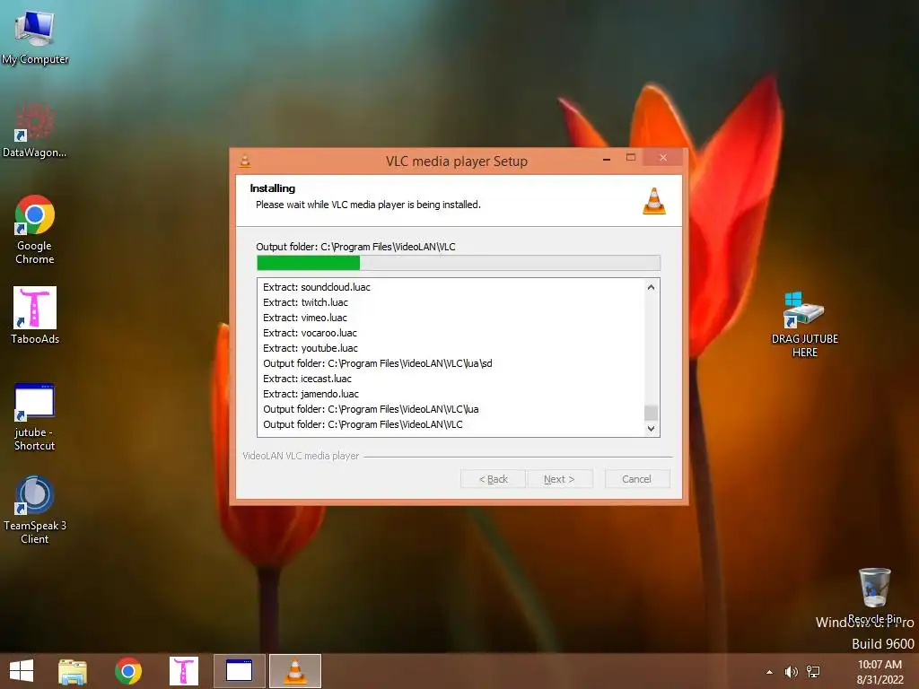Viewport: 919px width, 689px height.
Task: Select the 'Extract: youtube.luac' log line
Action: pyautogui.click(x=310, y=348)
